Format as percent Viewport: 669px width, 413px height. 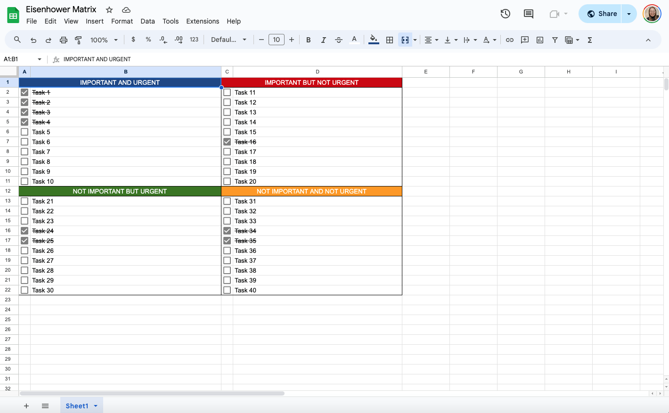click(148, 40)
